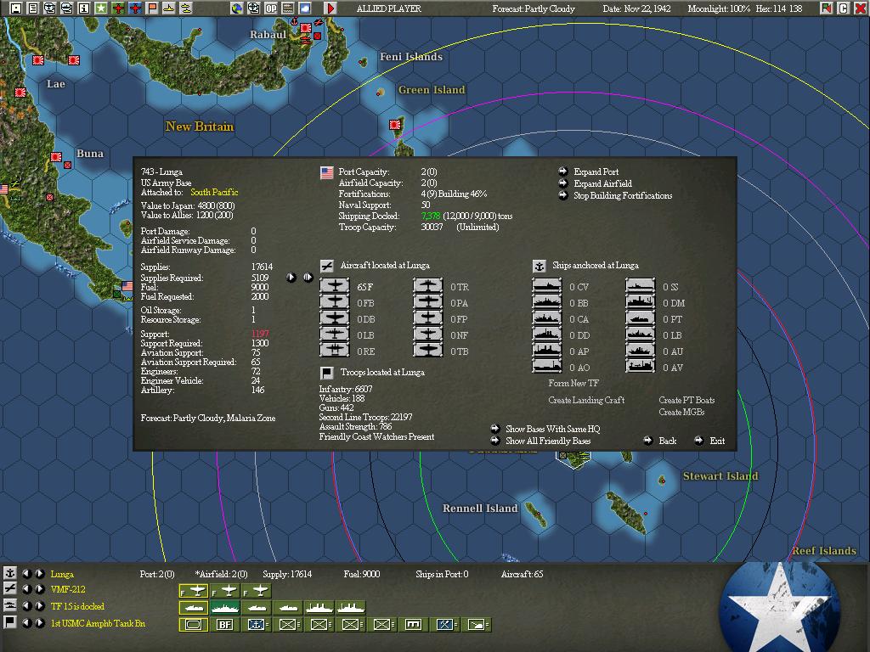Click the fighter icon next to 65 F
Image resolution: width=870 pixels, height=652 pixels.
coord(335,286)
